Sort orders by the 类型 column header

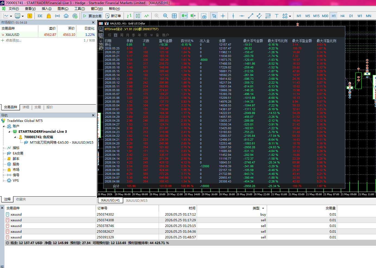click(256, 208)
